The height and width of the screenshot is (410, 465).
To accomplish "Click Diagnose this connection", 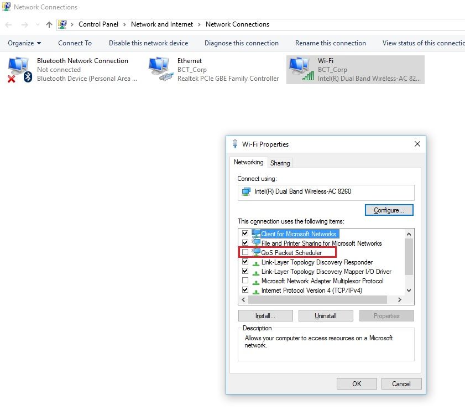I will click(x=242, y=43).
